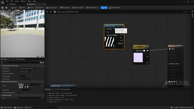This screenshot has height=109, width=194.
Task: Open the Clean Graph dropdown
Action: click(x=65, y=8)
